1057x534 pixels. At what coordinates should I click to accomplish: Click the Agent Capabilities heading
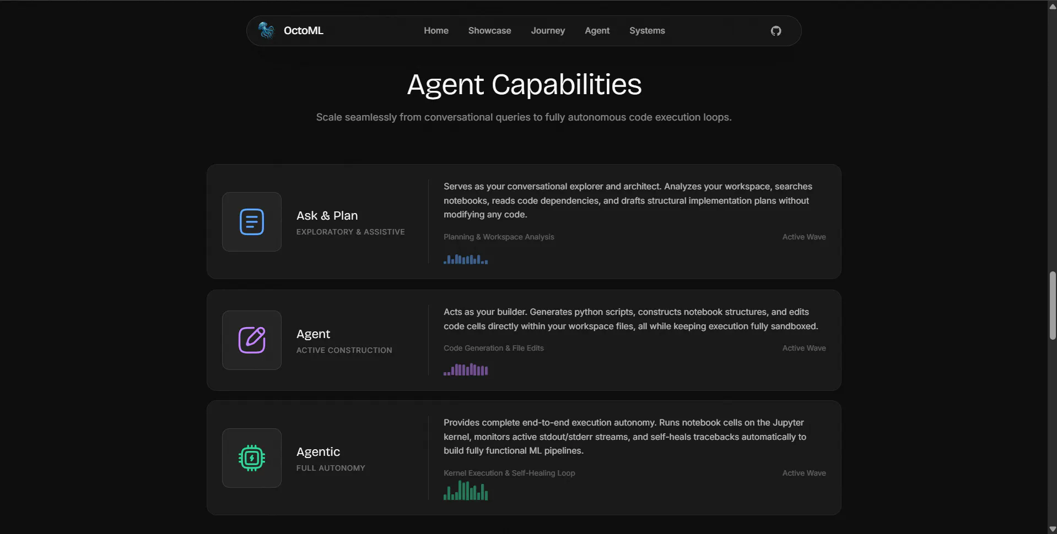click(524, 85)
